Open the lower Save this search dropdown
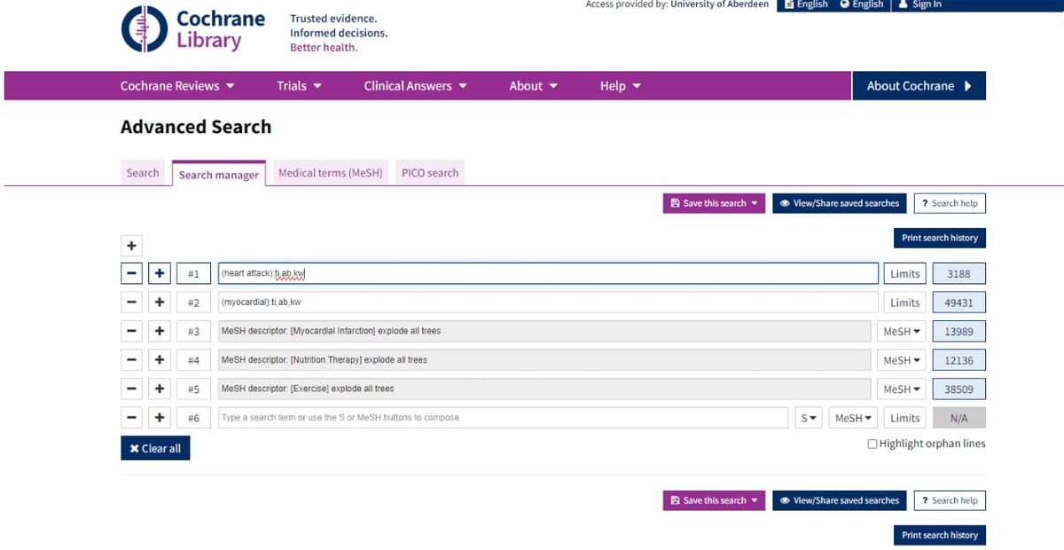Image resolution: width=1064 pixels, height=550 pixels. coord(714,500)
